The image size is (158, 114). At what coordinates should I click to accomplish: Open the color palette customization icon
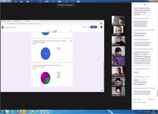[83, 27]
